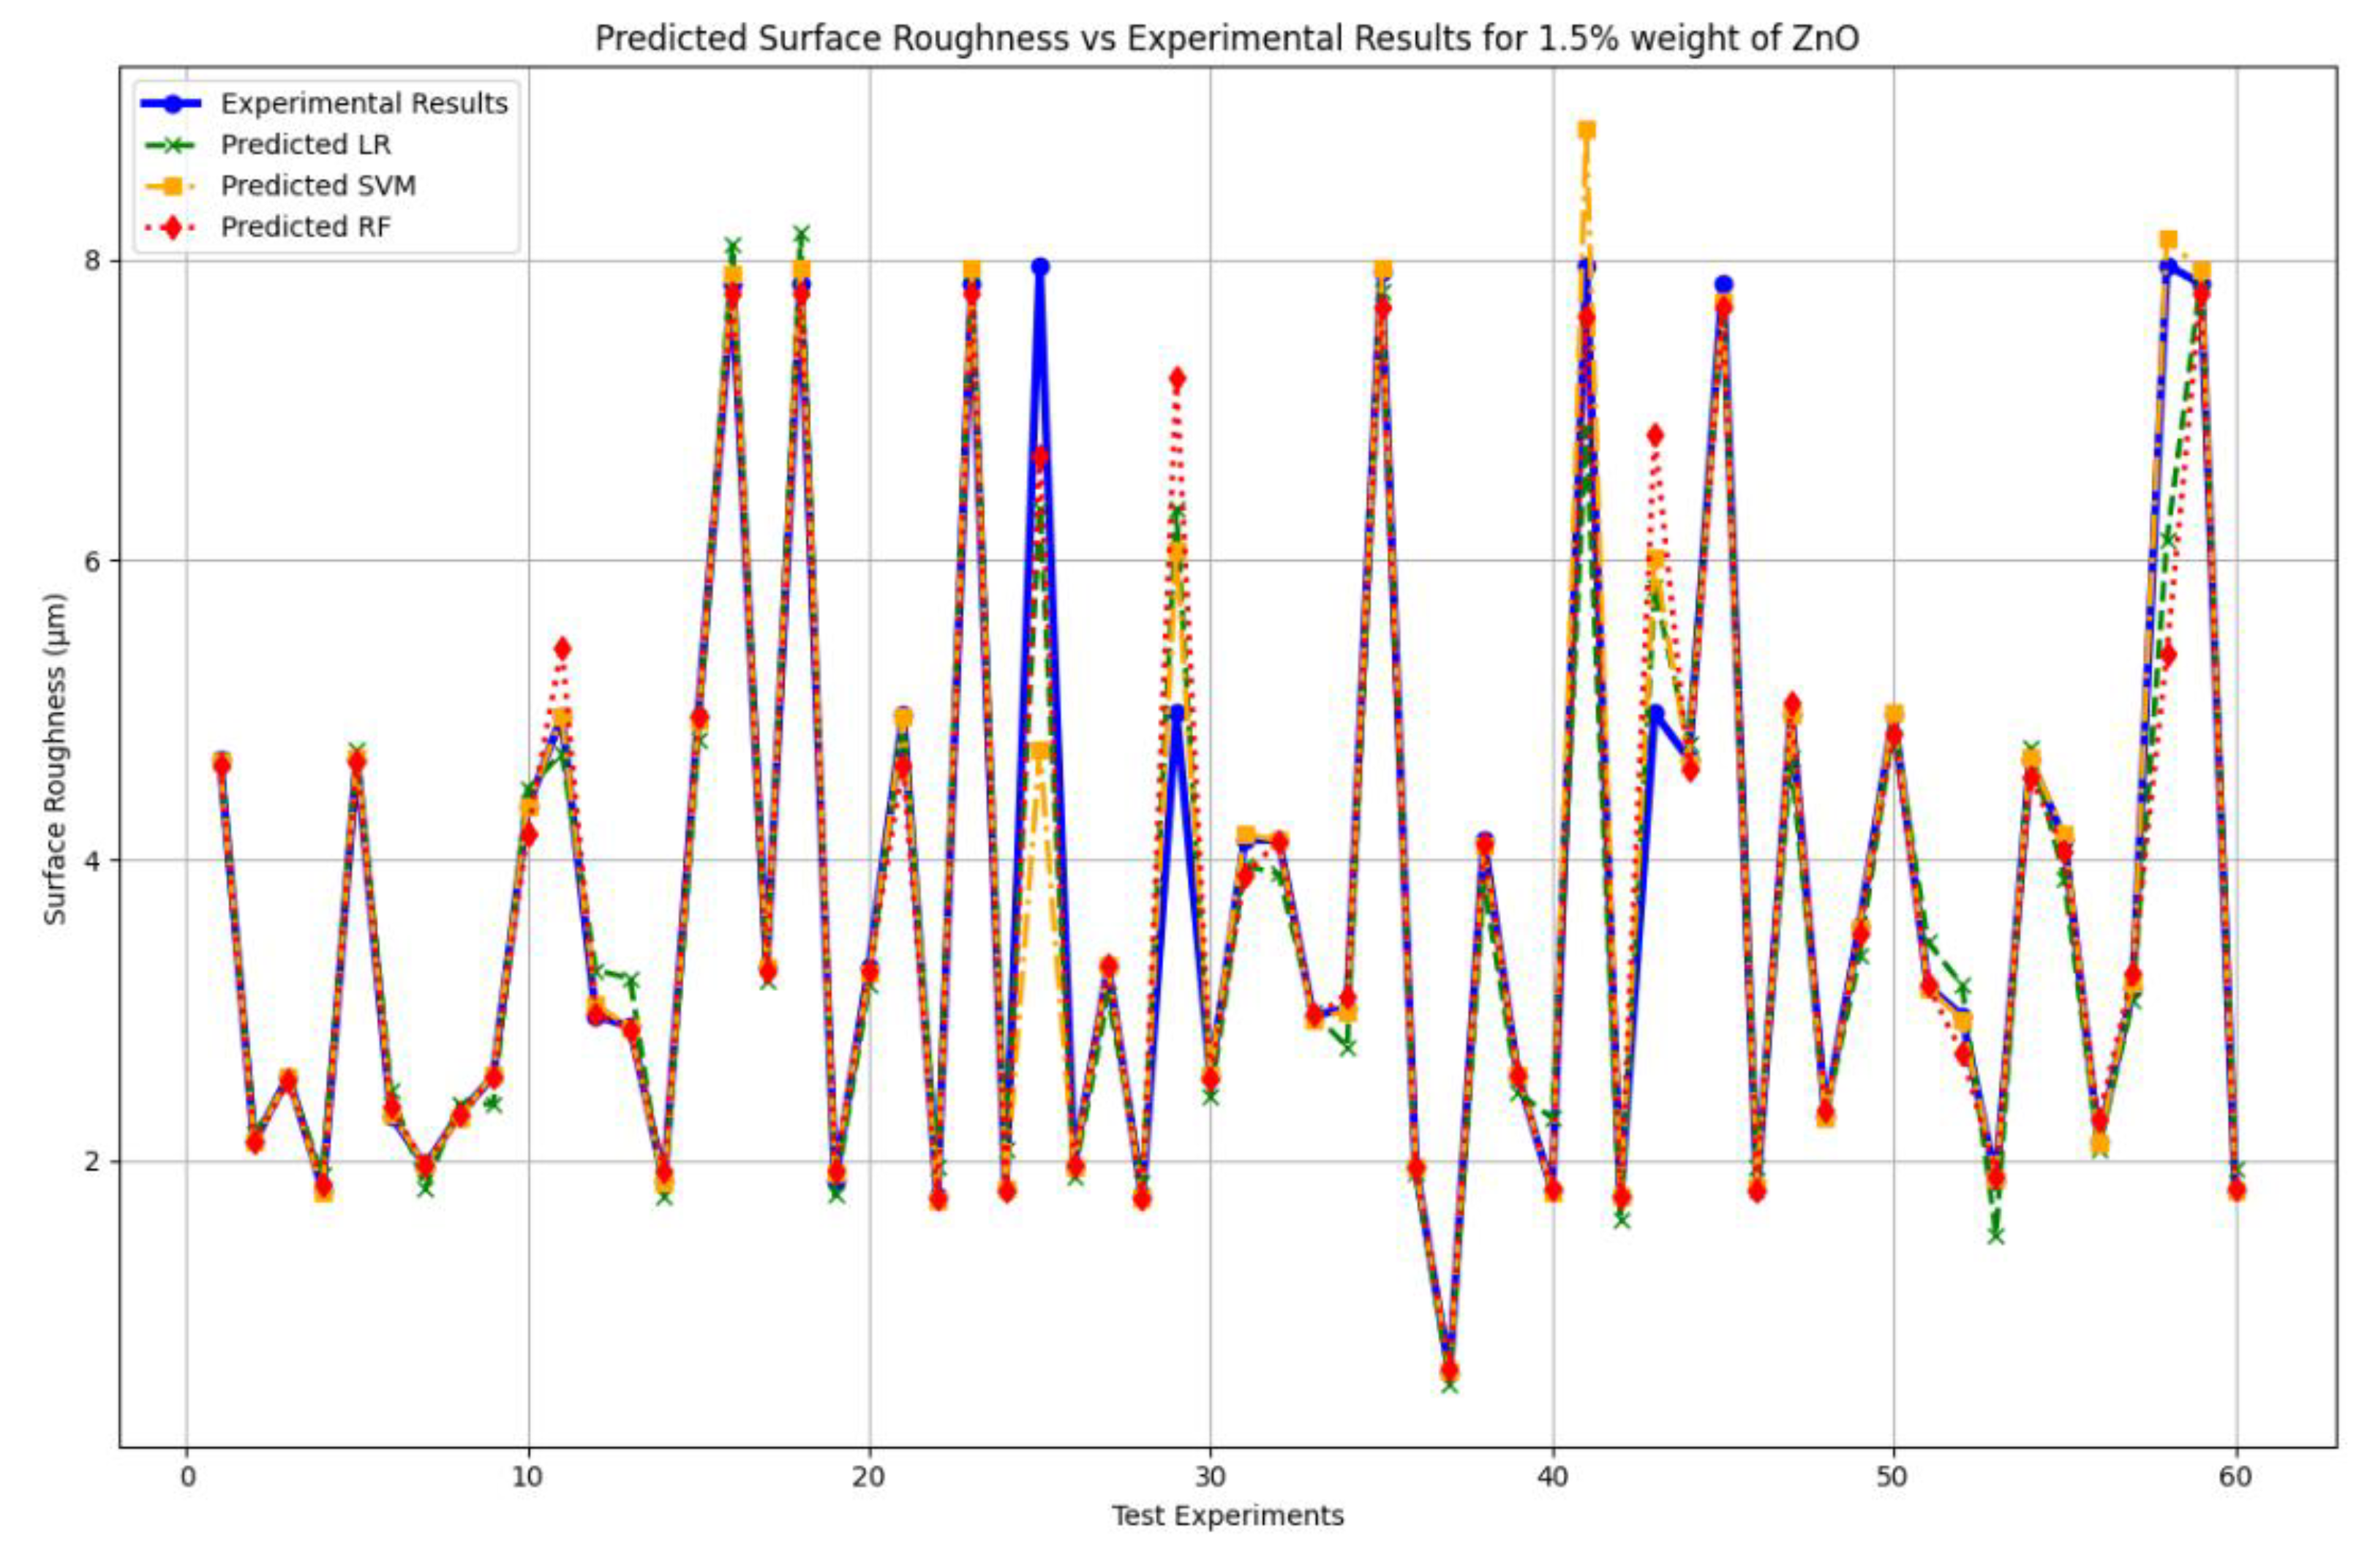Click the x-axis tick label 30
Screen dimensions: 2378x1568
click(x=1210, y=1478)
